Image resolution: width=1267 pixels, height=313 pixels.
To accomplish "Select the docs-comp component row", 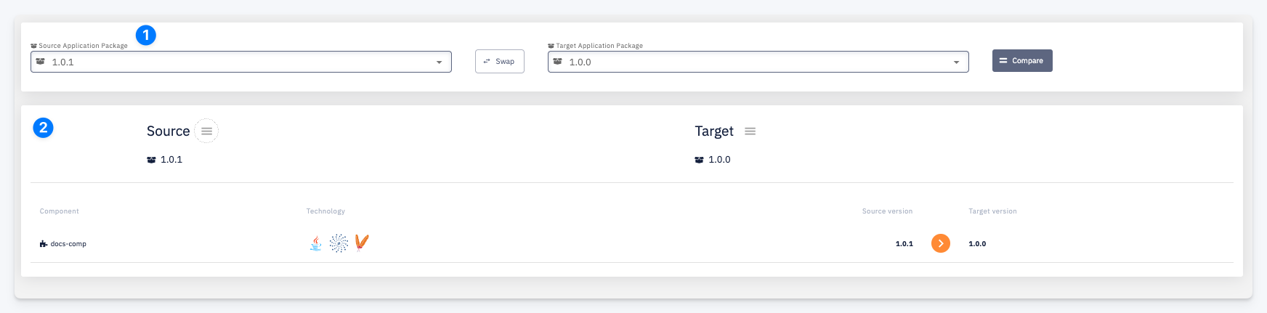I will pos(632,244).
